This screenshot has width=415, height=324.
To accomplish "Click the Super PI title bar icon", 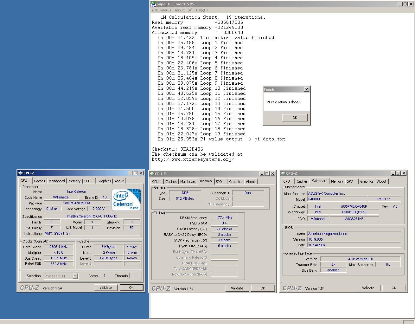I will [153, 4].
